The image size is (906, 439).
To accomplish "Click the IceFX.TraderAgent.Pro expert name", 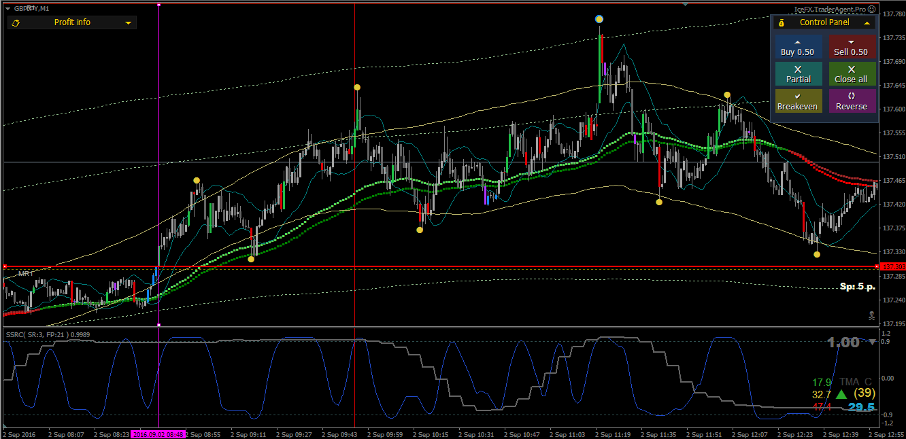I will 831,10.
